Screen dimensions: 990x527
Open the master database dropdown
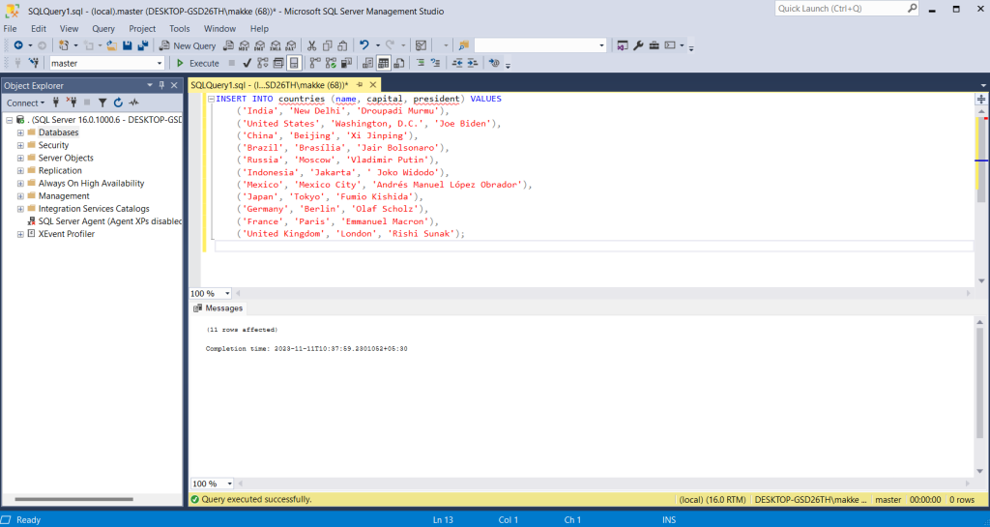point(160,63)
